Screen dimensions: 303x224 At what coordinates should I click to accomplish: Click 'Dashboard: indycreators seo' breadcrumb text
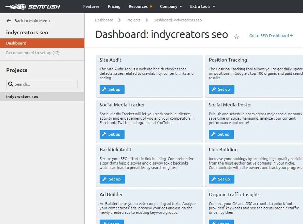[x=177, y=20]
